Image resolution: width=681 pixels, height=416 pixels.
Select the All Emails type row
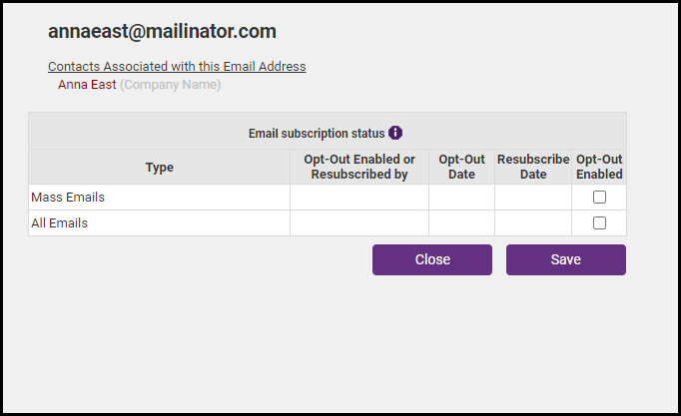60,223
